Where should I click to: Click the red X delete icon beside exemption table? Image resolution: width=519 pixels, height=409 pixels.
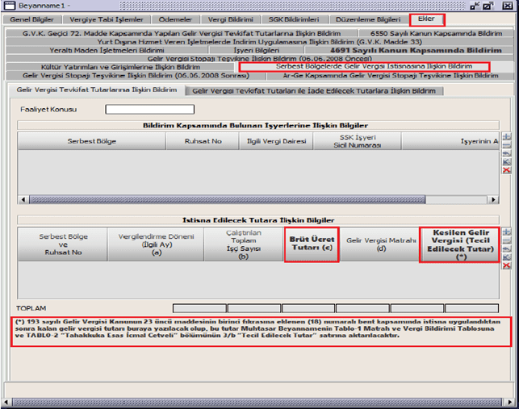coord(506,264)
